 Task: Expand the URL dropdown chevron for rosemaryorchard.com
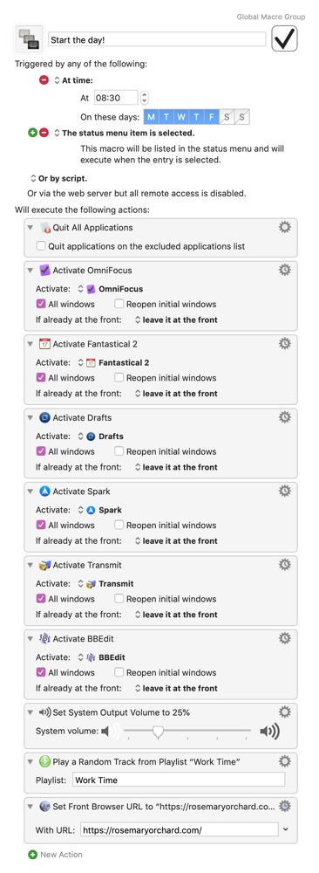[286, 829]
